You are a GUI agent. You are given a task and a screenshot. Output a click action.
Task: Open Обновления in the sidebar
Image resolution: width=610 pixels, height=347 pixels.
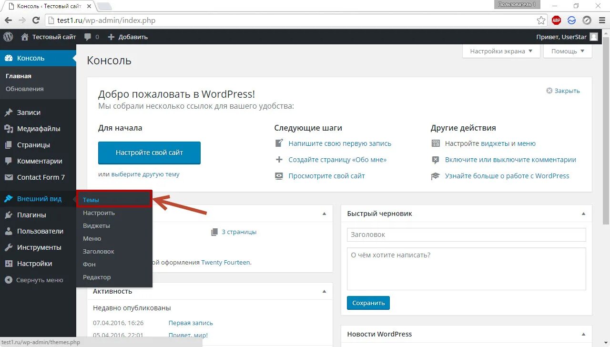[x=25, y=89]
